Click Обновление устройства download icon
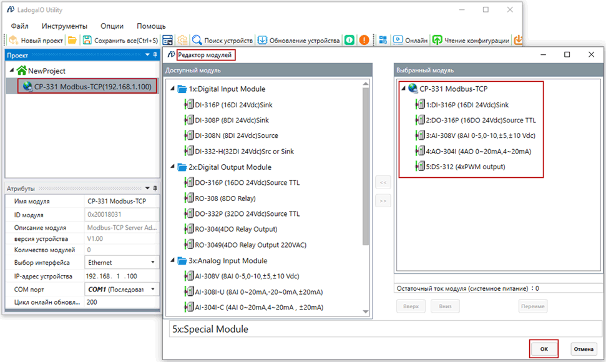Image resolution: width=611 pixels, height=362 pixels. pos(262,40)
